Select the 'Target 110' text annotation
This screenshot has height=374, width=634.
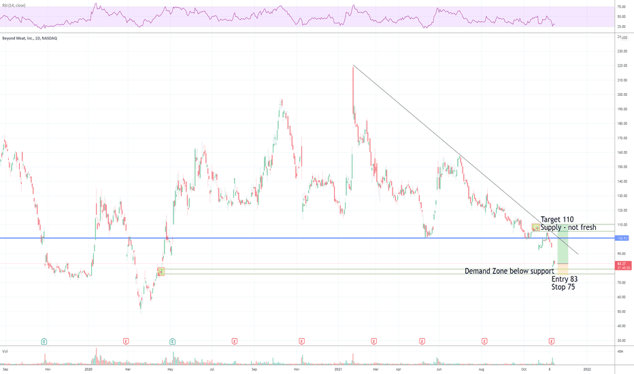557,220
